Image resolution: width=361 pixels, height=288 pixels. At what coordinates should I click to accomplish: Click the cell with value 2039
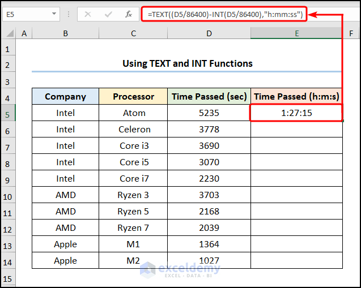click(209, 228)
